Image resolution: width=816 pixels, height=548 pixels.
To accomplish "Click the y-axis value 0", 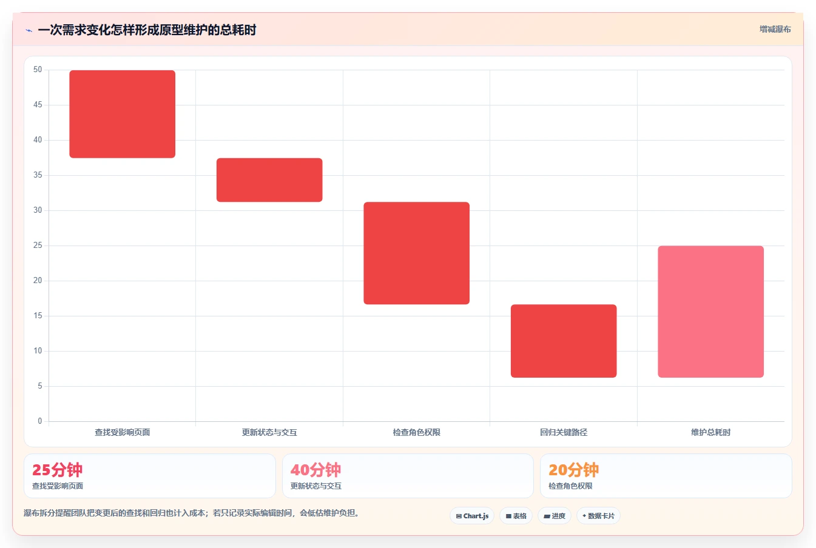I will (40, 421).
